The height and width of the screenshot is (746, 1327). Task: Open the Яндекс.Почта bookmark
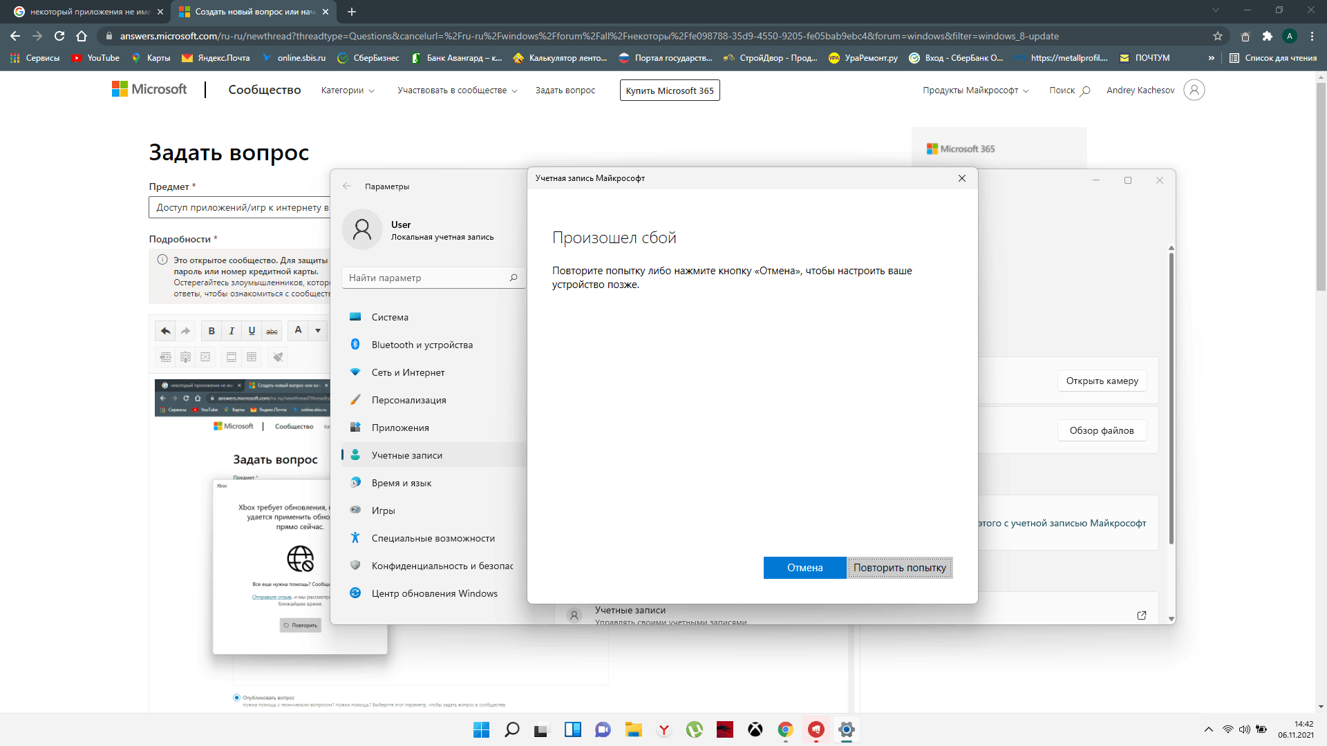216,58
